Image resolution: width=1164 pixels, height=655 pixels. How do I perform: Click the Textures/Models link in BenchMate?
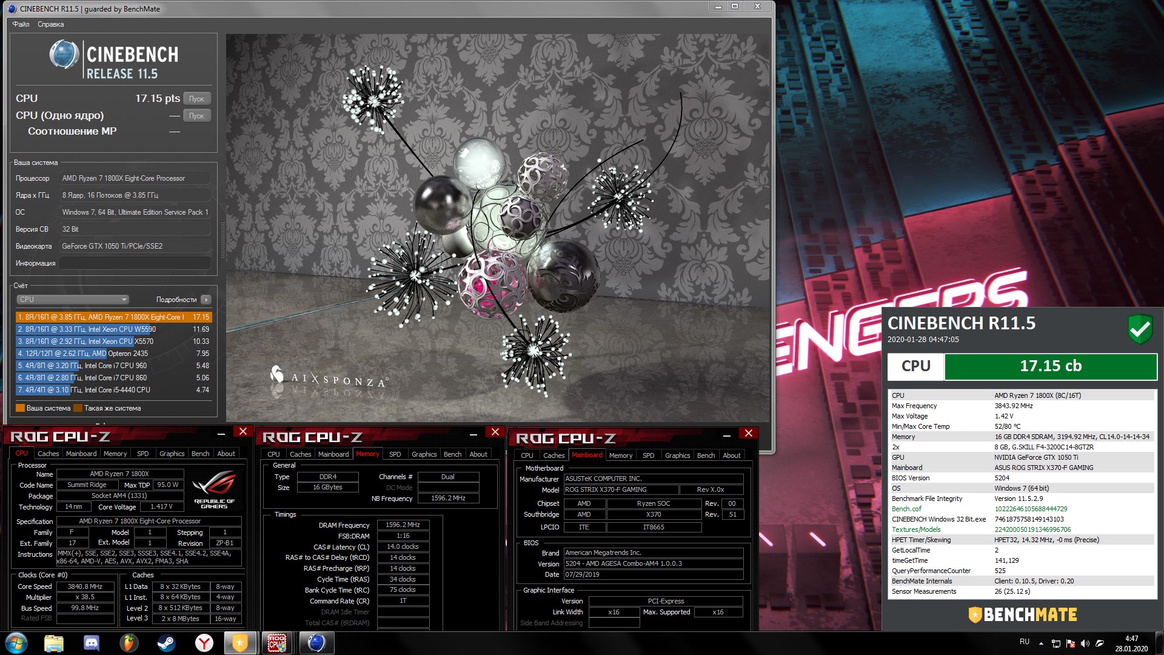pos(916,529)
